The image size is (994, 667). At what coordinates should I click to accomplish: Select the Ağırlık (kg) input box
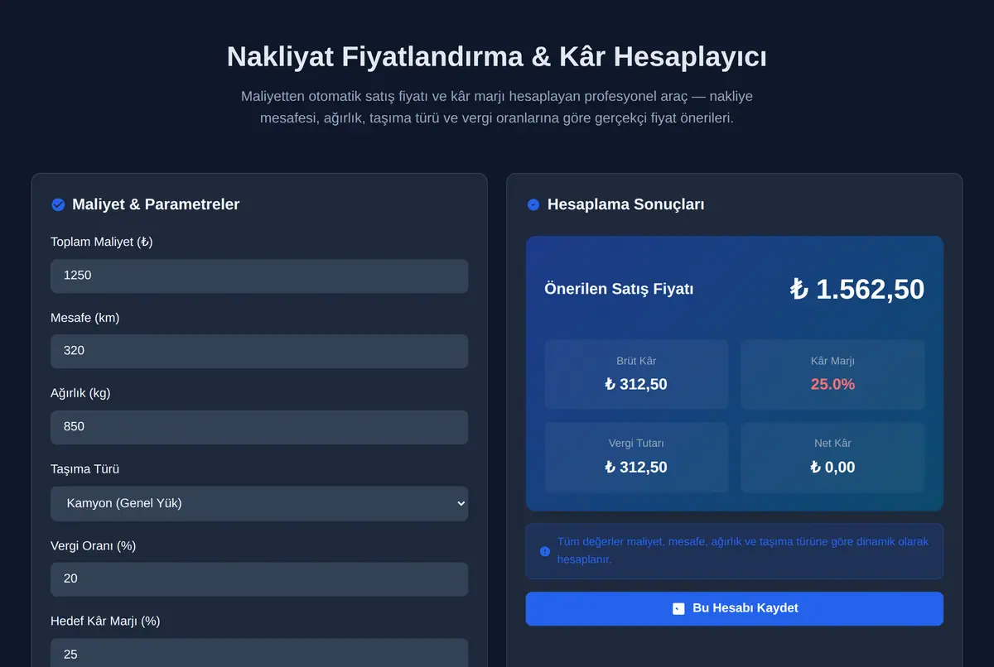click(259, 427)
